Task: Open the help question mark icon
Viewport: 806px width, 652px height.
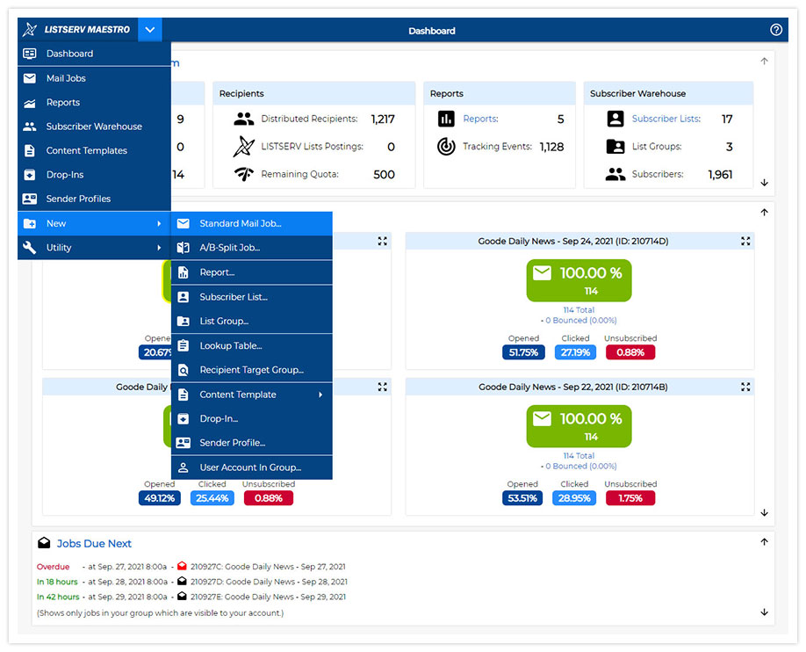Action: pos(775,30)
